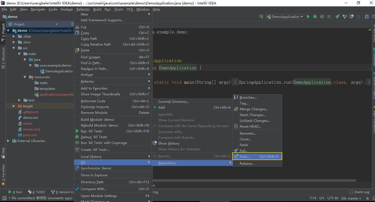Expand the .mvn folder
Image resolution: width=375 pixels, height=202 pixels.
tap(14, 42)
